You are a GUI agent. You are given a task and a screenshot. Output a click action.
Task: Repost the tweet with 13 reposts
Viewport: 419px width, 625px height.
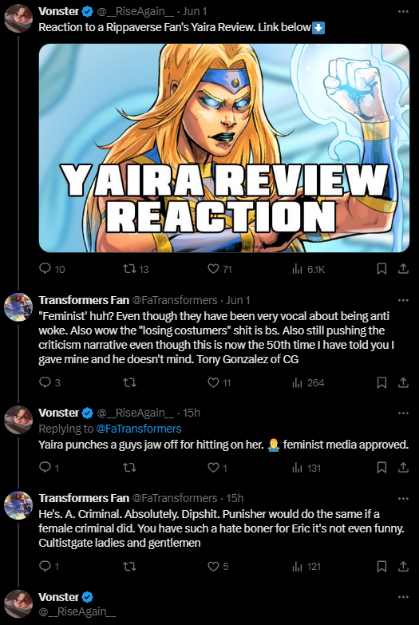coord(136,270)
